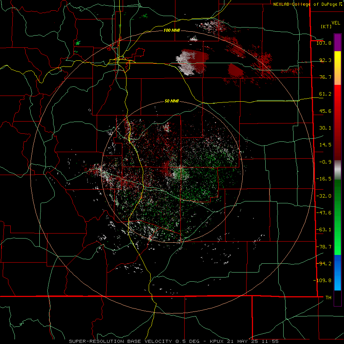This screenshot has width=344, height=344.
Task: Click the 45.6 velocity scale value
Action: coord(325,111)
